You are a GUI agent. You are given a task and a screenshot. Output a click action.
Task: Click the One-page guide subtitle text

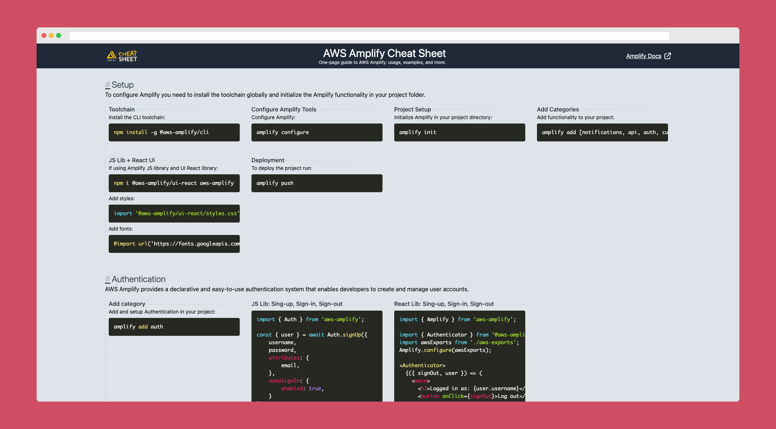382,62
